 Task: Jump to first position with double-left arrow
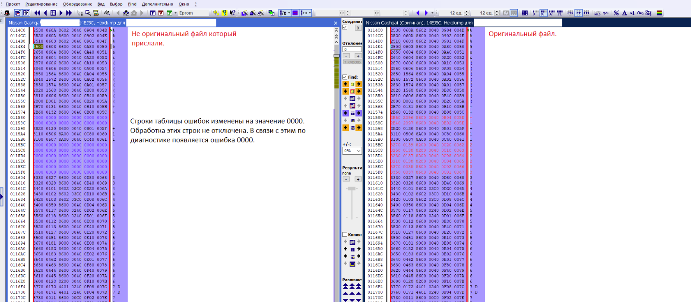point(38,13)
